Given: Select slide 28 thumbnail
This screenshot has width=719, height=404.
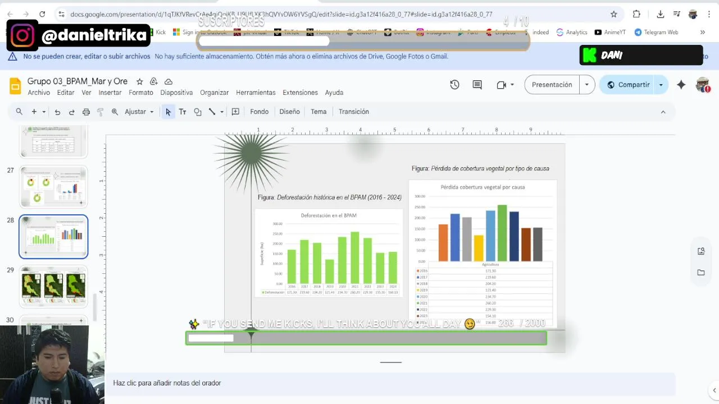Looking at the screenshot, I should click(x=54, y=236).
